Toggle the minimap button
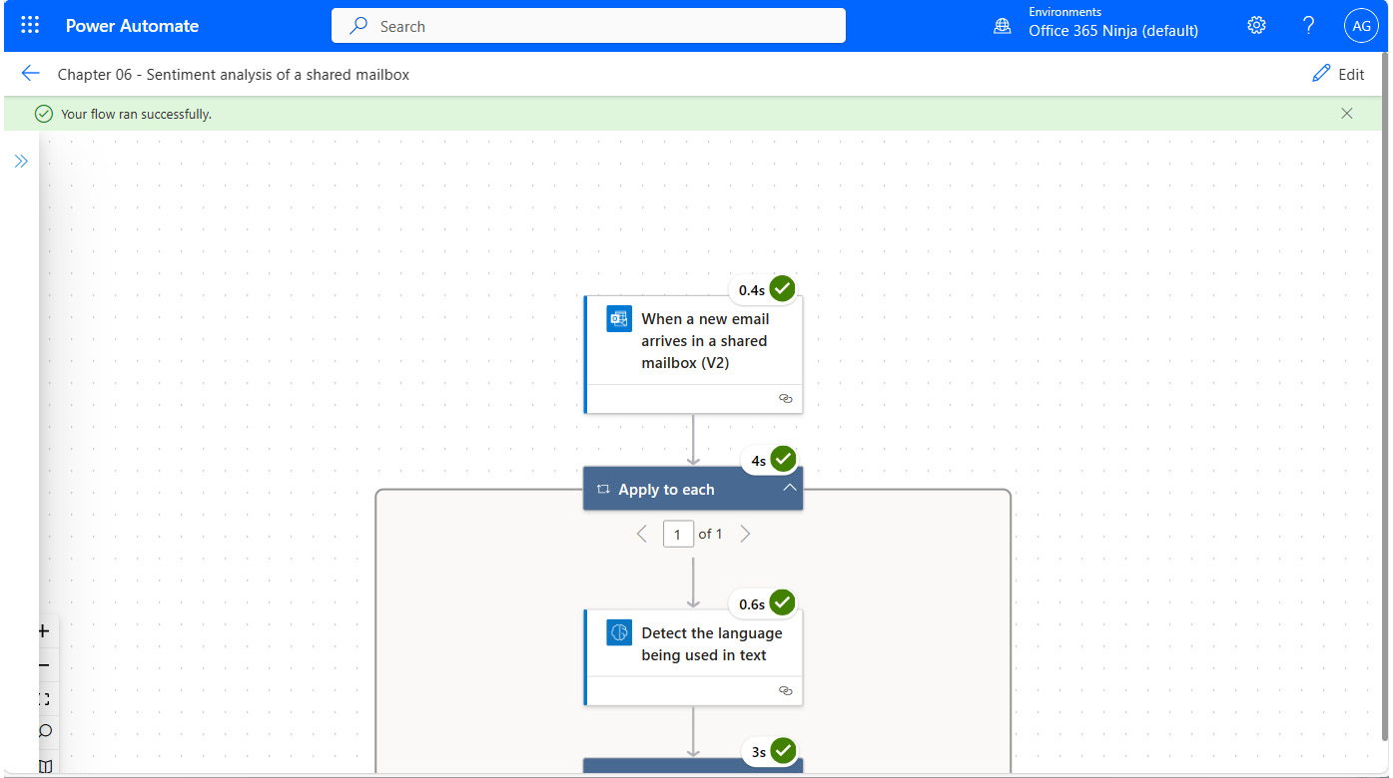Screen dimensions: 1393x778 coord(44,765)
